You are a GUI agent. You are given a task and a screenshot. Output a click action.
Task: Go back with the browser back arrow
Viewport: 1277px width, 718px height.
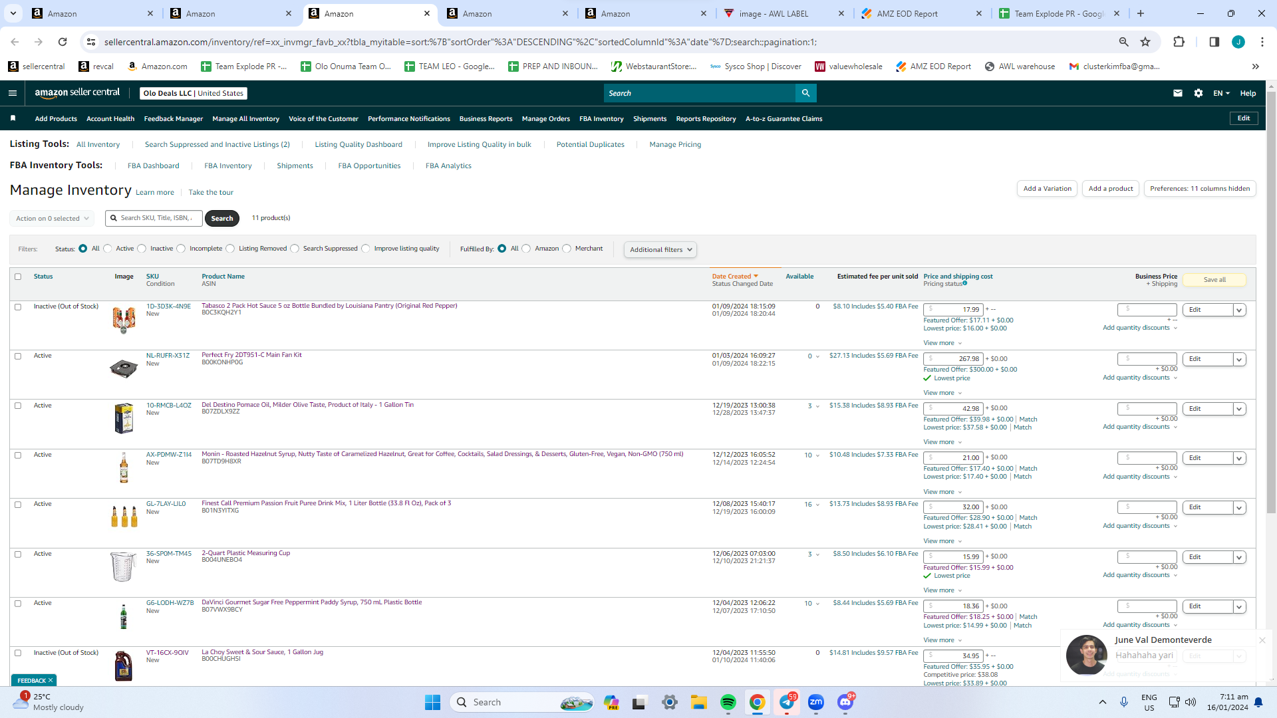[x=15, y=42]
